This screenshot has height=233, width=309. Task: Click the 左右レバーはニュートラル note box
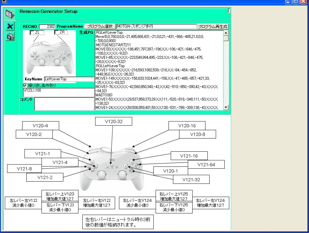coord(118,222)
